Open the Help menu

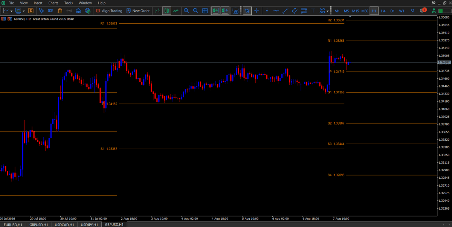pos(102,3)
